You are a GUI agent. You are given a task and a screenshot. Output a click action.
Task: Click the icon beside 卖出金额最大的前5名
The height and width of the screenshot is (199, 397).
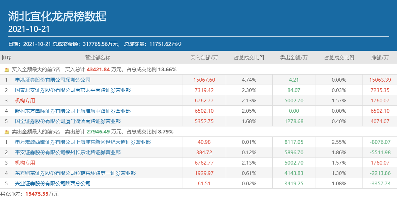7,132
